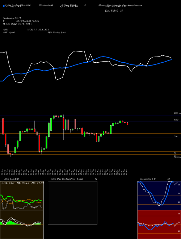Click the "Intra Day Trading Price & MR SI" heading

(74, 179)
